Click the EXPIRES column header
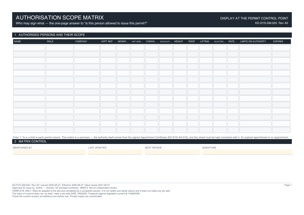 [x=278, y=41]
